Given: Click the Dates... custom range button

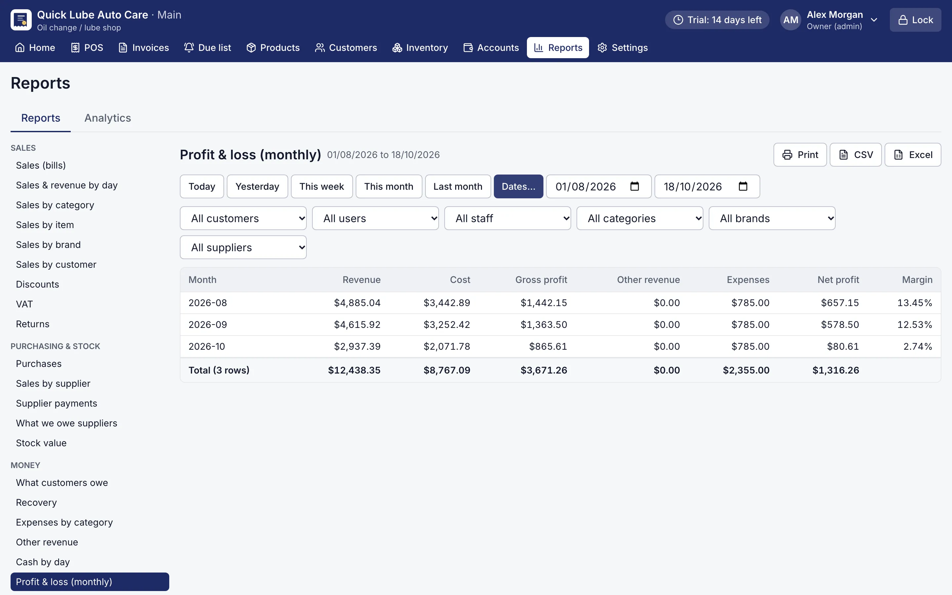Looking at the screenshot, I should (519, 186).
